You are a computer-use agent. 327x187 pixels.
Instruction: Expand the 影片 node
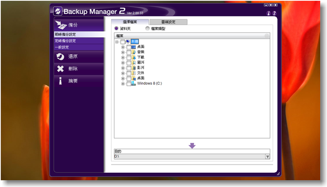(x=123, y=68)
